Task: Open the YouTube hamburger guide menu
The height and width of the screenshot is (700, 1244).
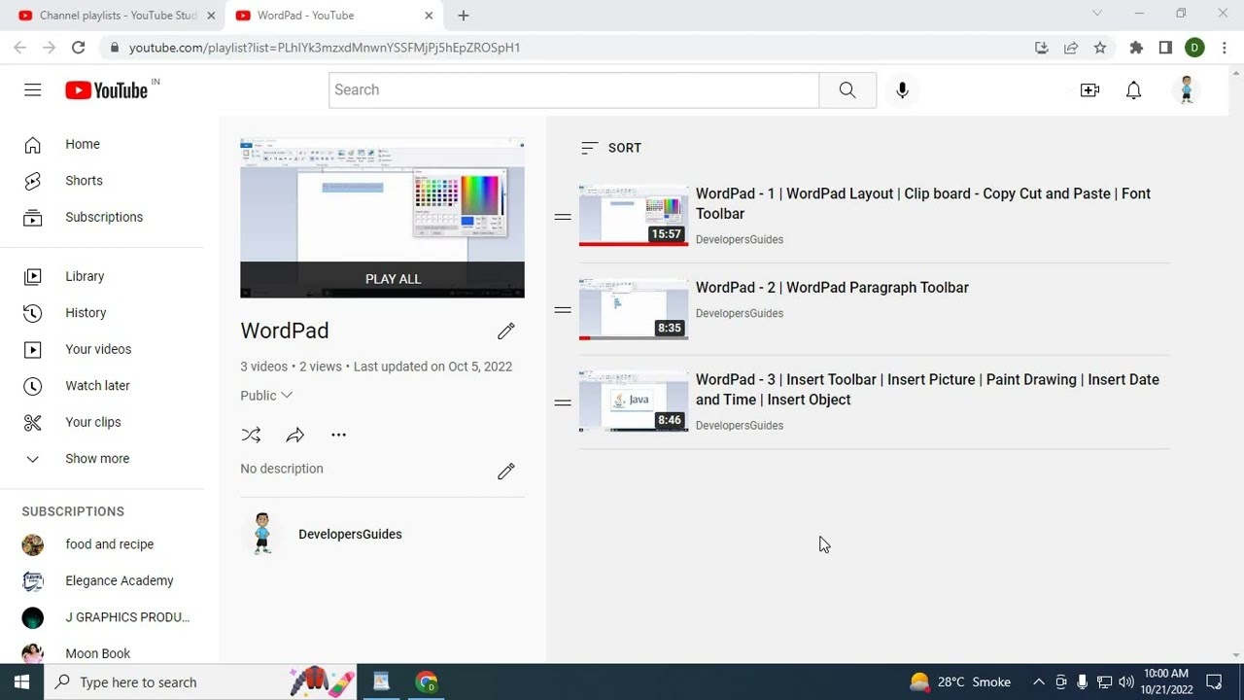Action: click(x=33, y=90)
